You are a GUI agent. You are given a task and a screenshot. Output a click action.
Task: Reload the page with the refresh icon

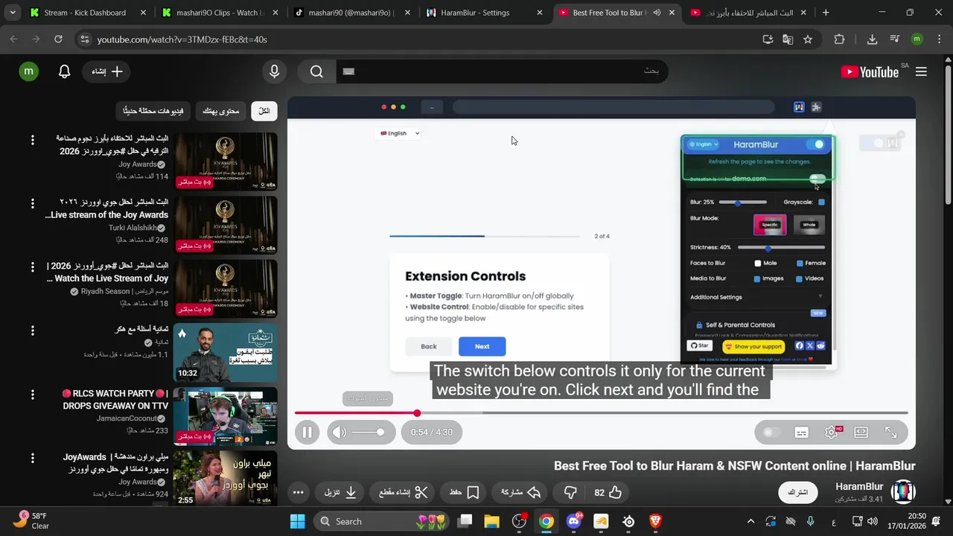(58, 39)
